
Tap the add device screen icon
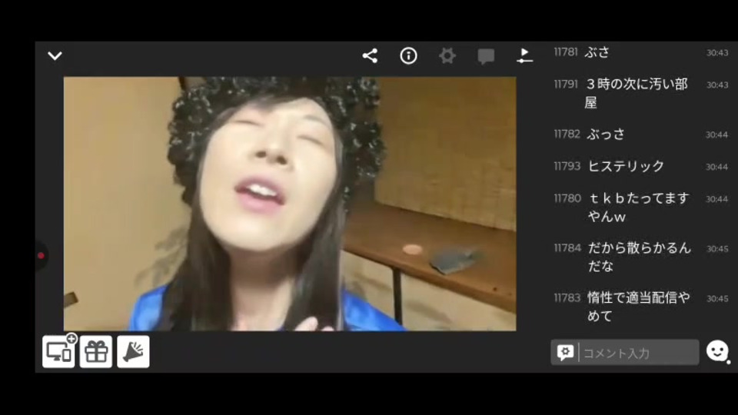coord(59,351)
